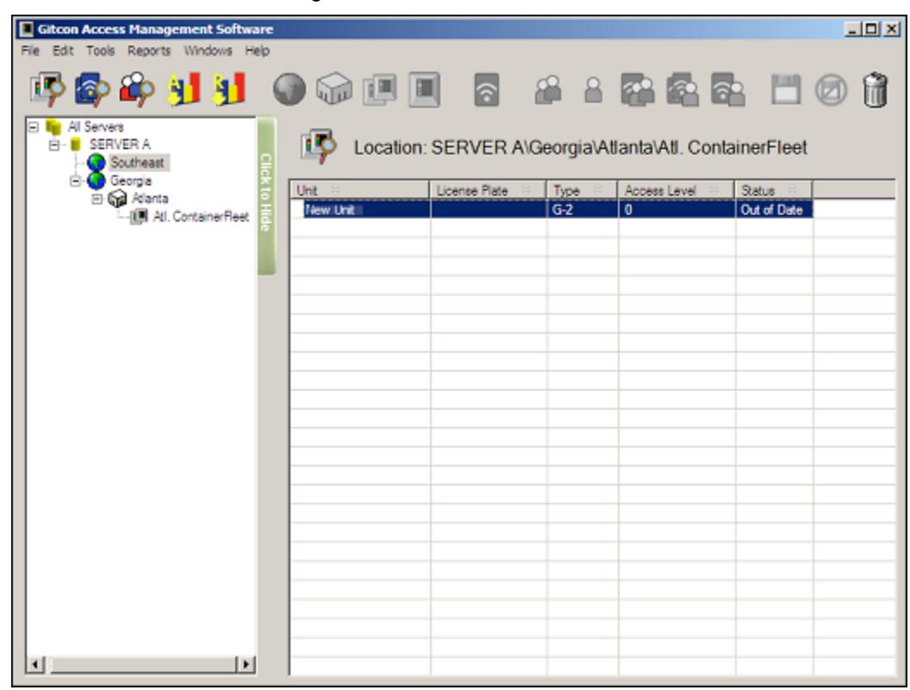This screenshot has height=690, width=910.
Task: Sort by the Unit column header
Action: click(360, 190)
